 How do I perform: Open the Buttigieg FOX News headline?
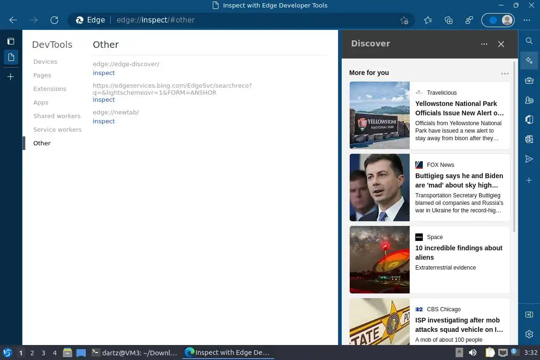pyautogui.click(x=459, y=180)
